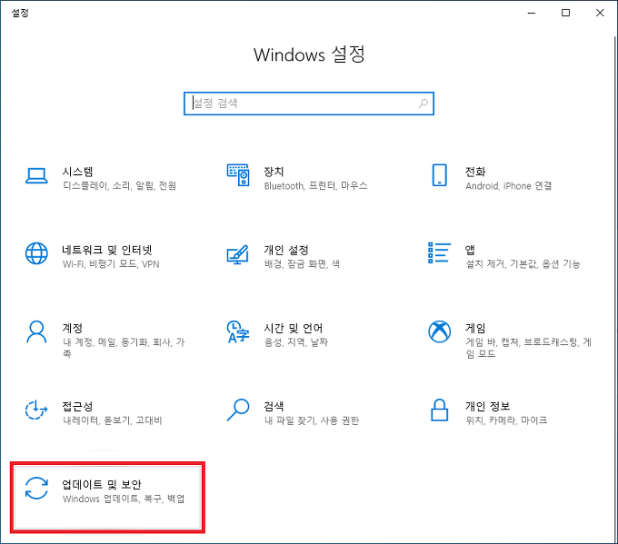Open 업데이트 및 보안 title
Viewport: 618px width, 544px height.
[x=102, y=484]
